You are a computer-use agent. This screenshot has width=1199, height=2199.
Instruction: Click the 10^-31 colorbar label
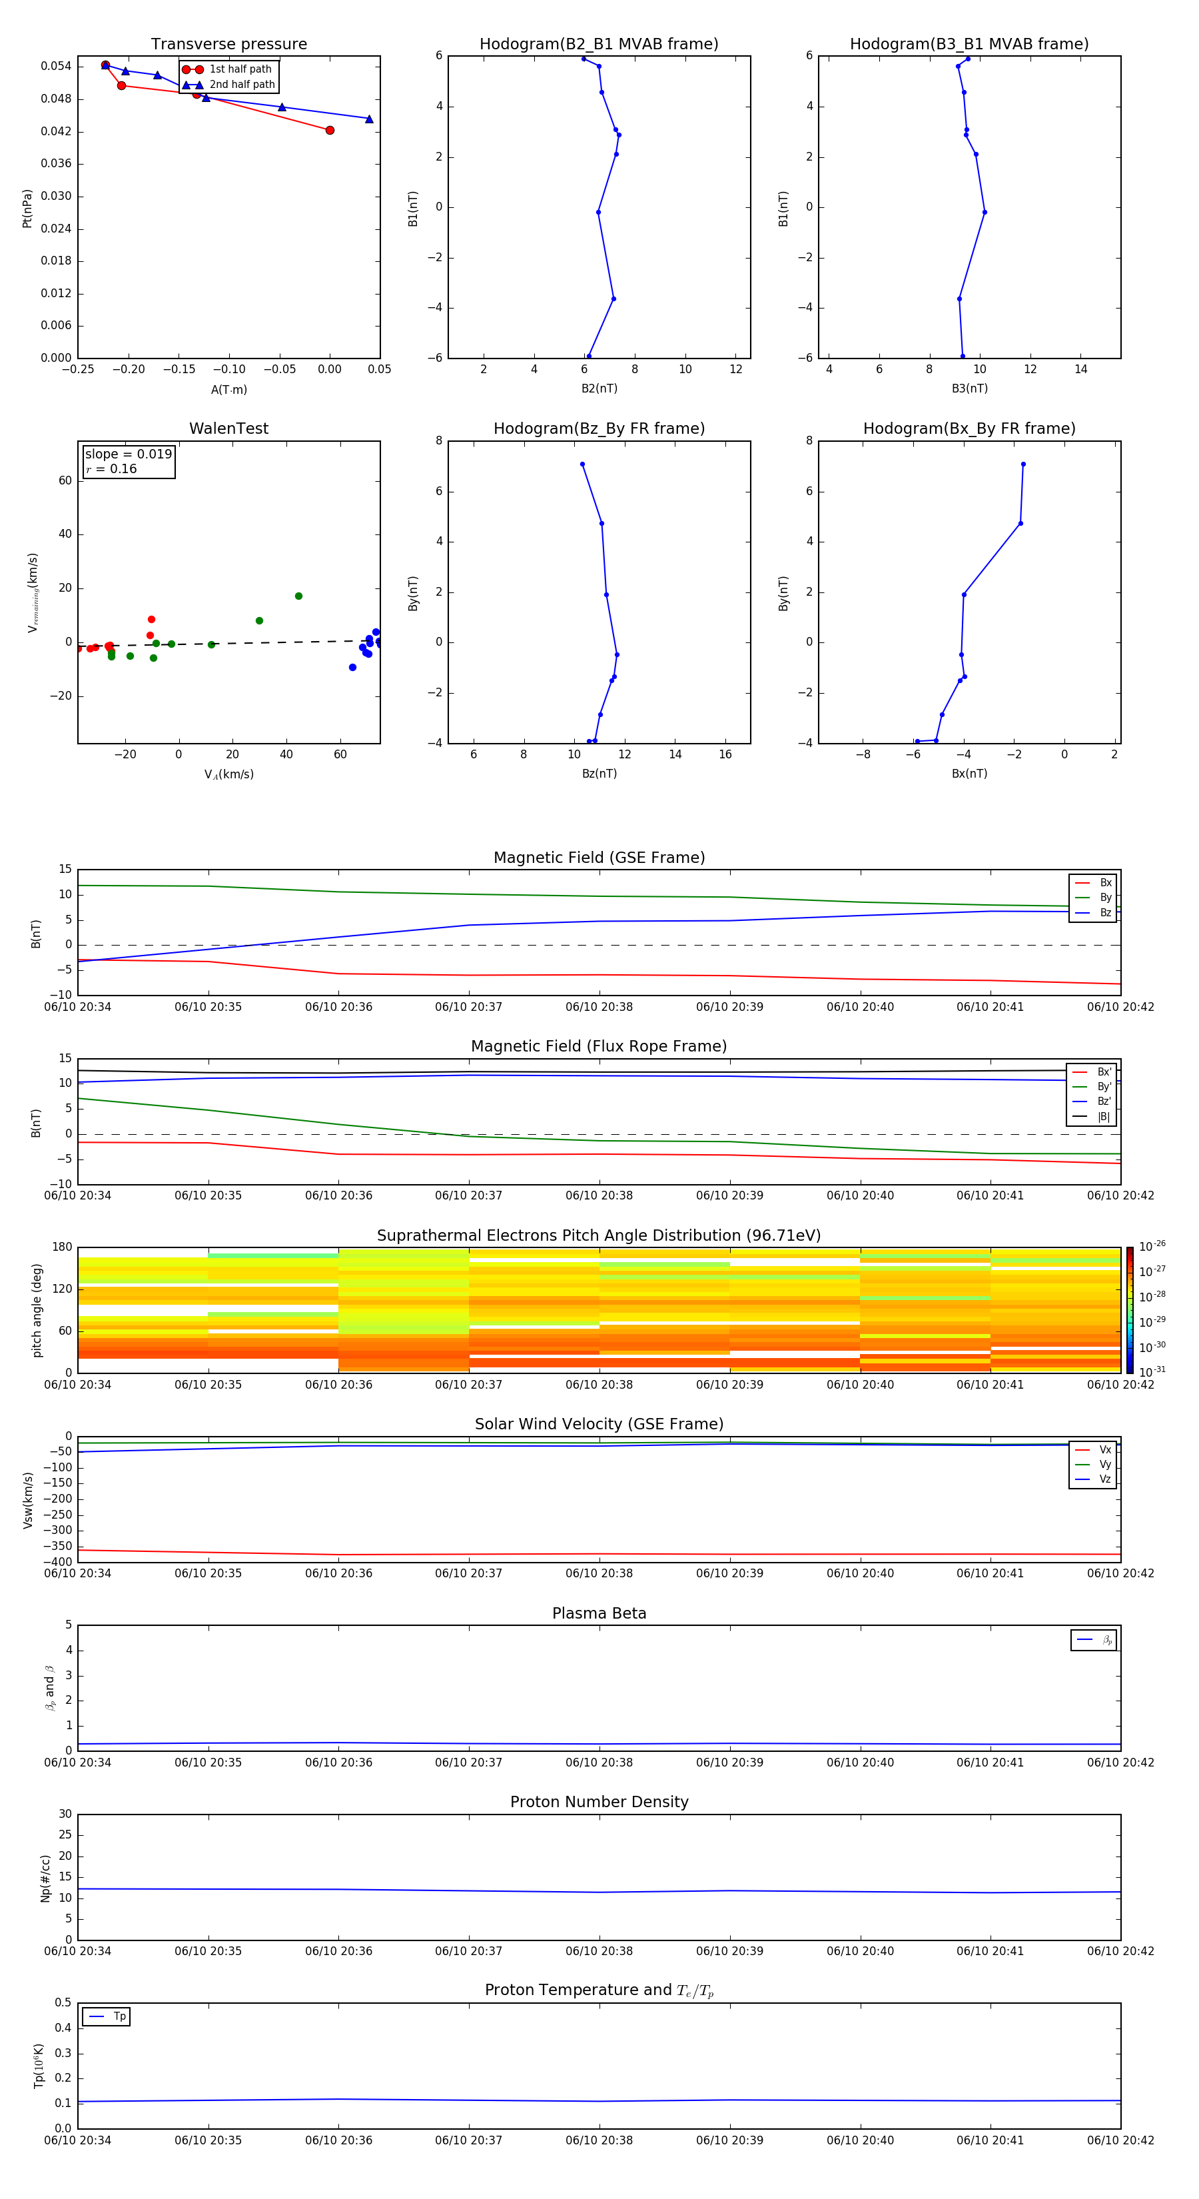(x=1152, y=1372)
